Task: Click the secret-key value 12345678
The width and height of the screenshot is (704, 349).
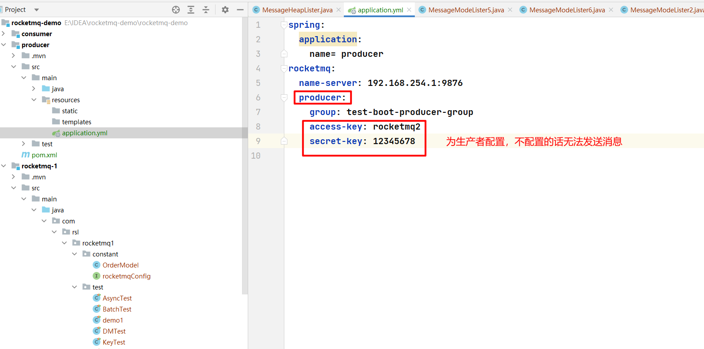Action: tap(394, 141)
